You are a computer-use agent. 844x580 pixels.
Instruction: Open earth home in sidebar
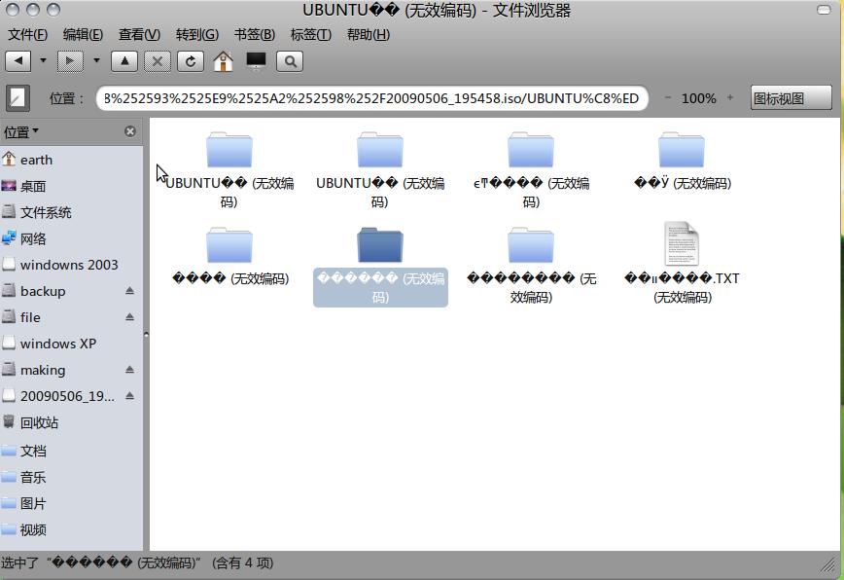point(72,160)
